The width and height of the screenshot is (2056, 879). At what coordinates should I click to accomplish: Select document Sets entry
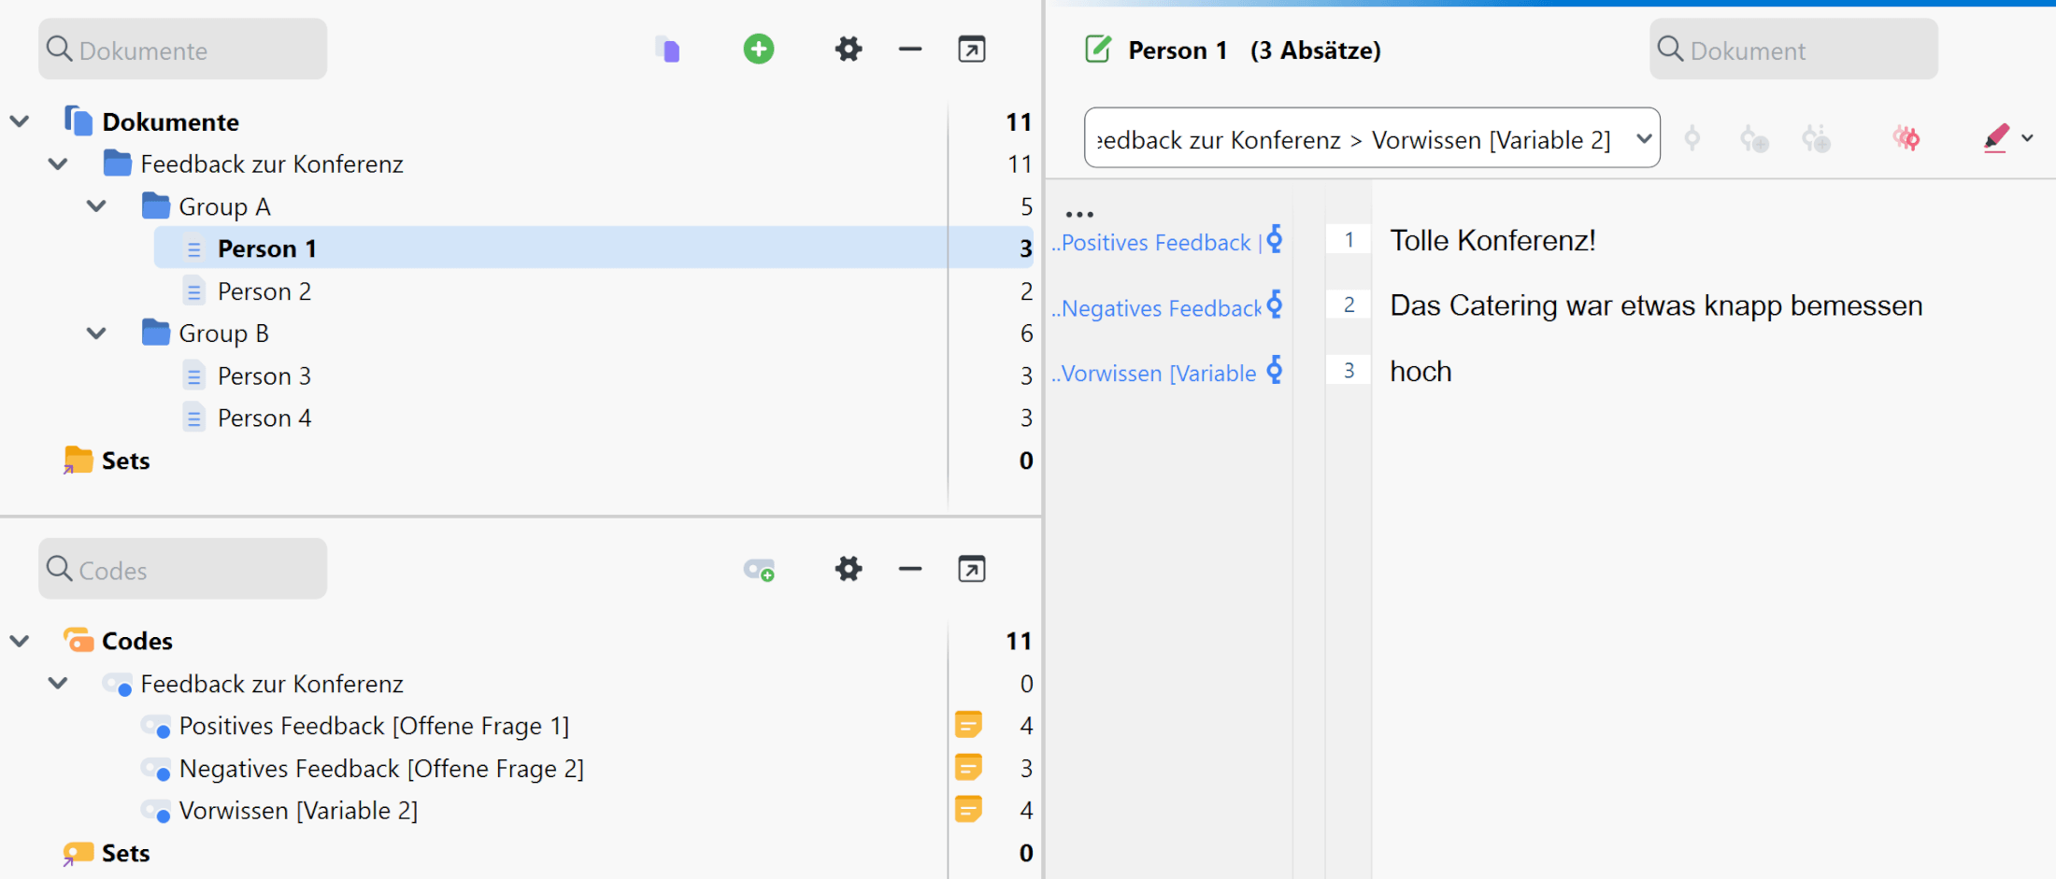pos(125,461)
